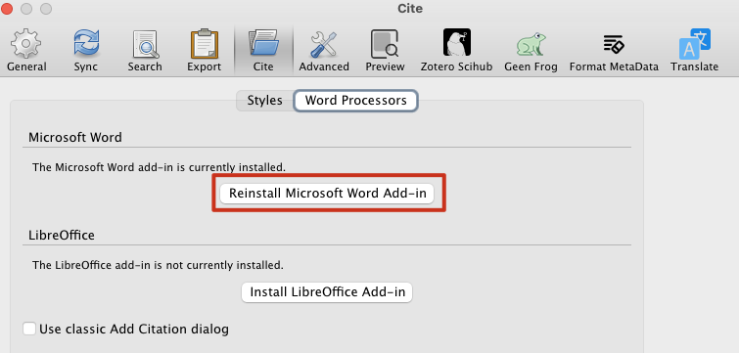Open the Preview preferences pane
Viewport: 739px width, 353px height.
(x=385, y=50)
